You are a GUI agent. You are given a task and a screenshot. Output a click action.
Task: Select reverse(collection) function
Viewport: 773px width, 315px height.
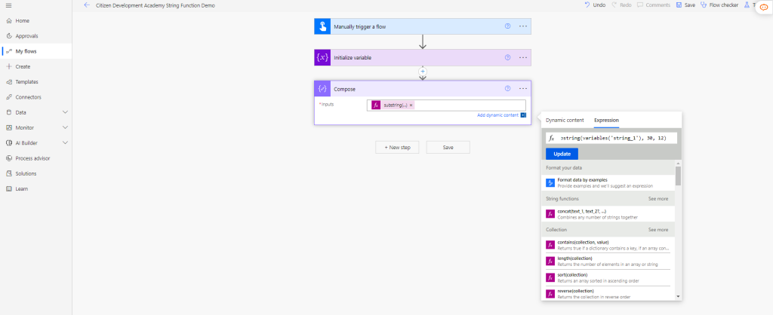(608, 294)
